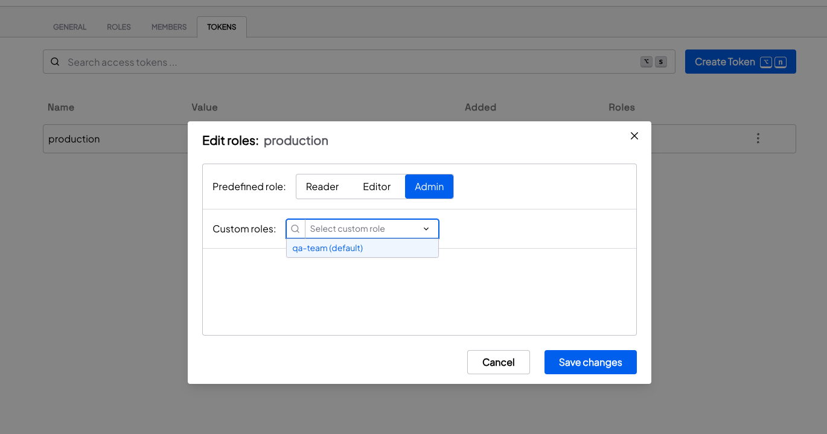Go to the Members tab

(169, 27)
